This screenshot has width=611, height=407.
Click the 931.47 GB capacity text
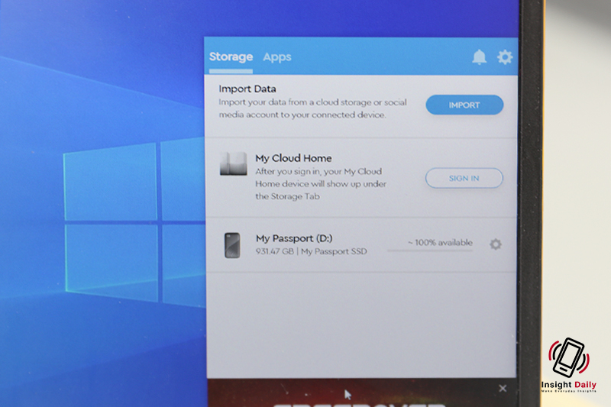pyautogui.click(x=275, y=251)
